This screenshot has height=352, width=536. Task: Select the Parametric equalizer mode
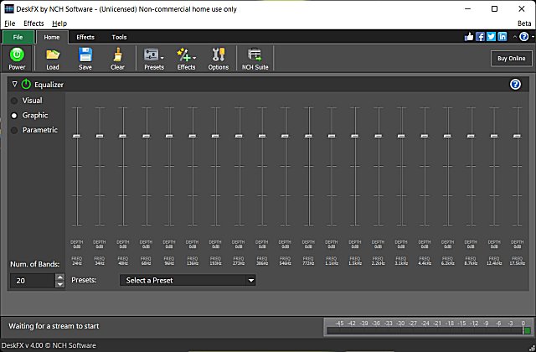point(14,130)
